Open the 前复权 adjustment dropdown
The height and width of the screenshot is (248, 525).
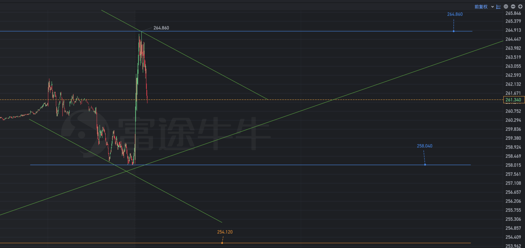click(484, 7)
